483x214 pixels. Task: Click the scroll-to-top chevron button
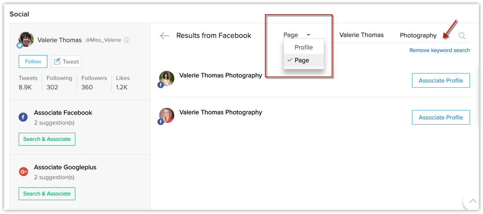[x=473, y=201]
